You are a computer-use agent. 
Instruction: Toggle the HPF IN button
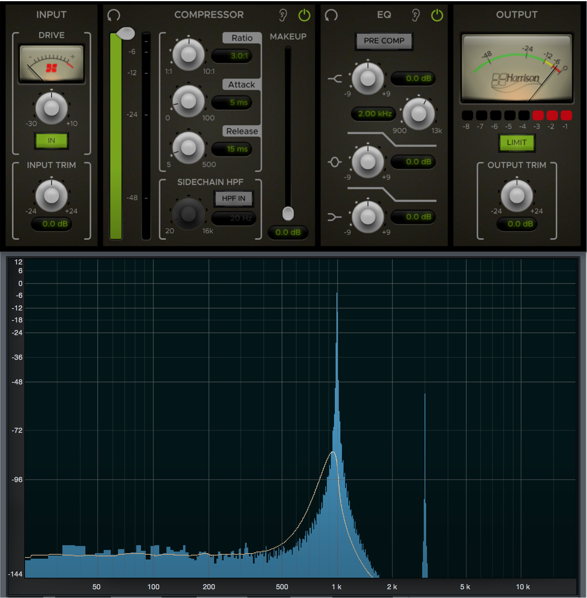(x=234, y=199)
